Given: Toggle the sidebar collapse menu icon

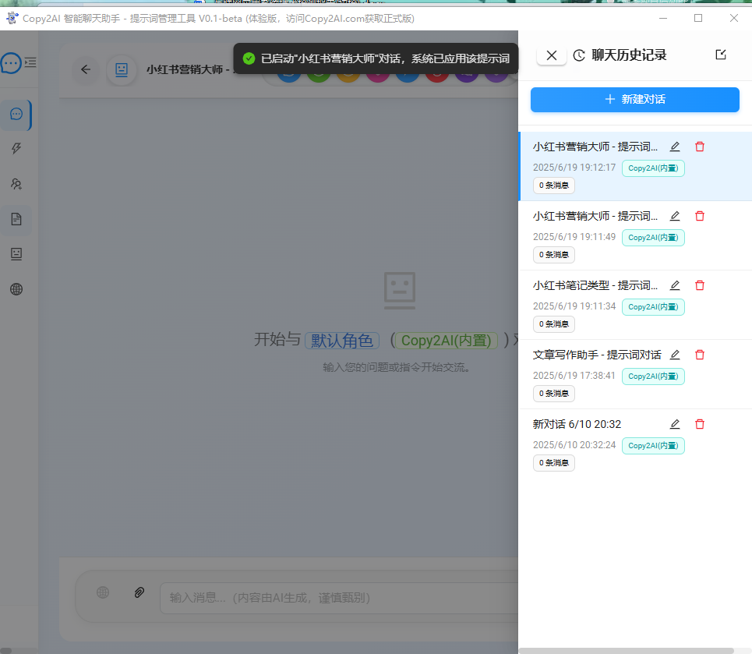Looking at the screenshot, I should coord(30,62).
